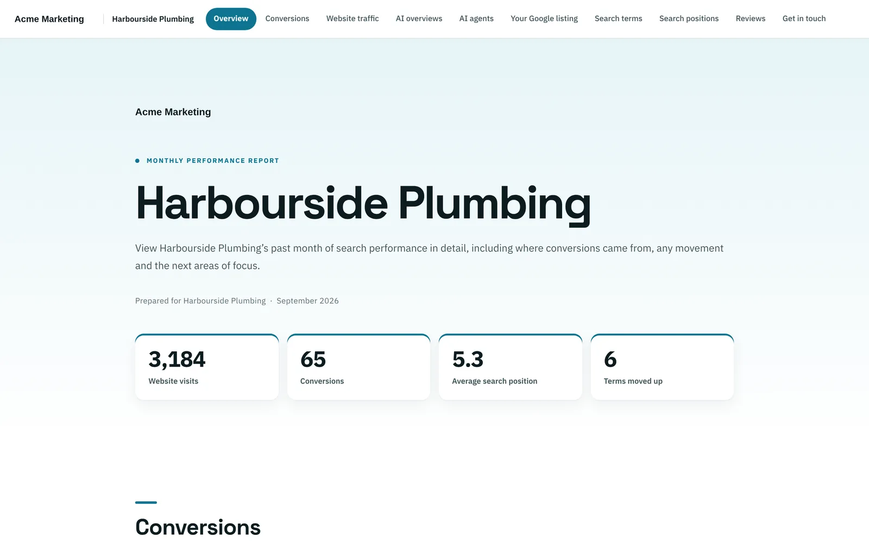
Task: Open the Website traffic section
Action: 352,19
